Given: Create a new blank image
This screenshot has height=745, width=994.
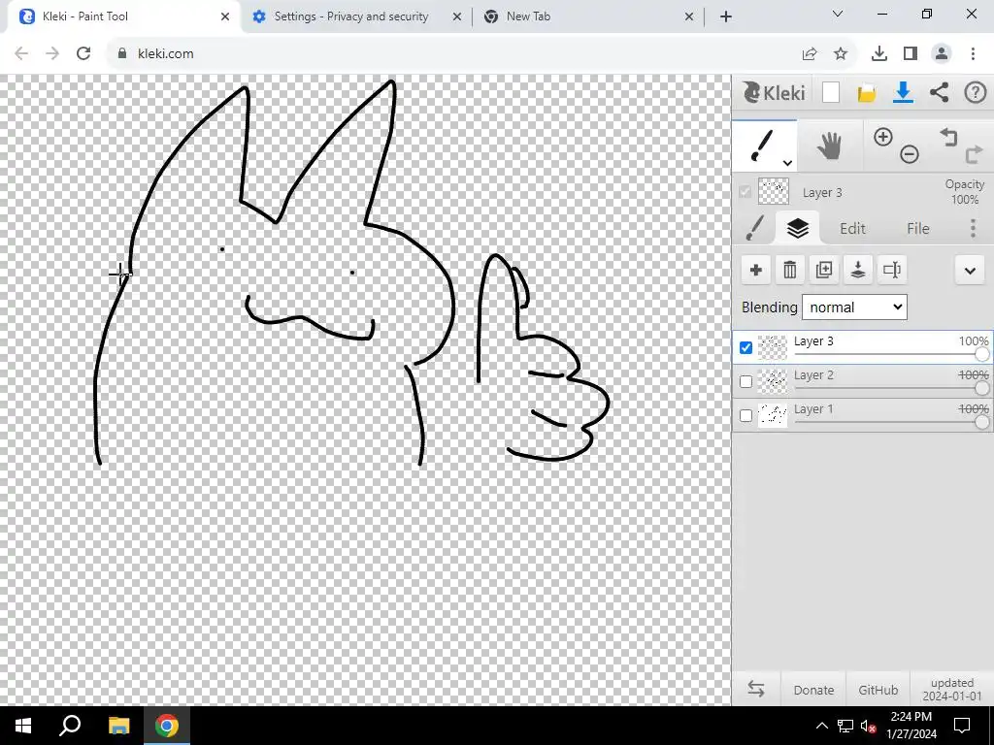Looking at the screenshot, I should (x=831, y=92).
